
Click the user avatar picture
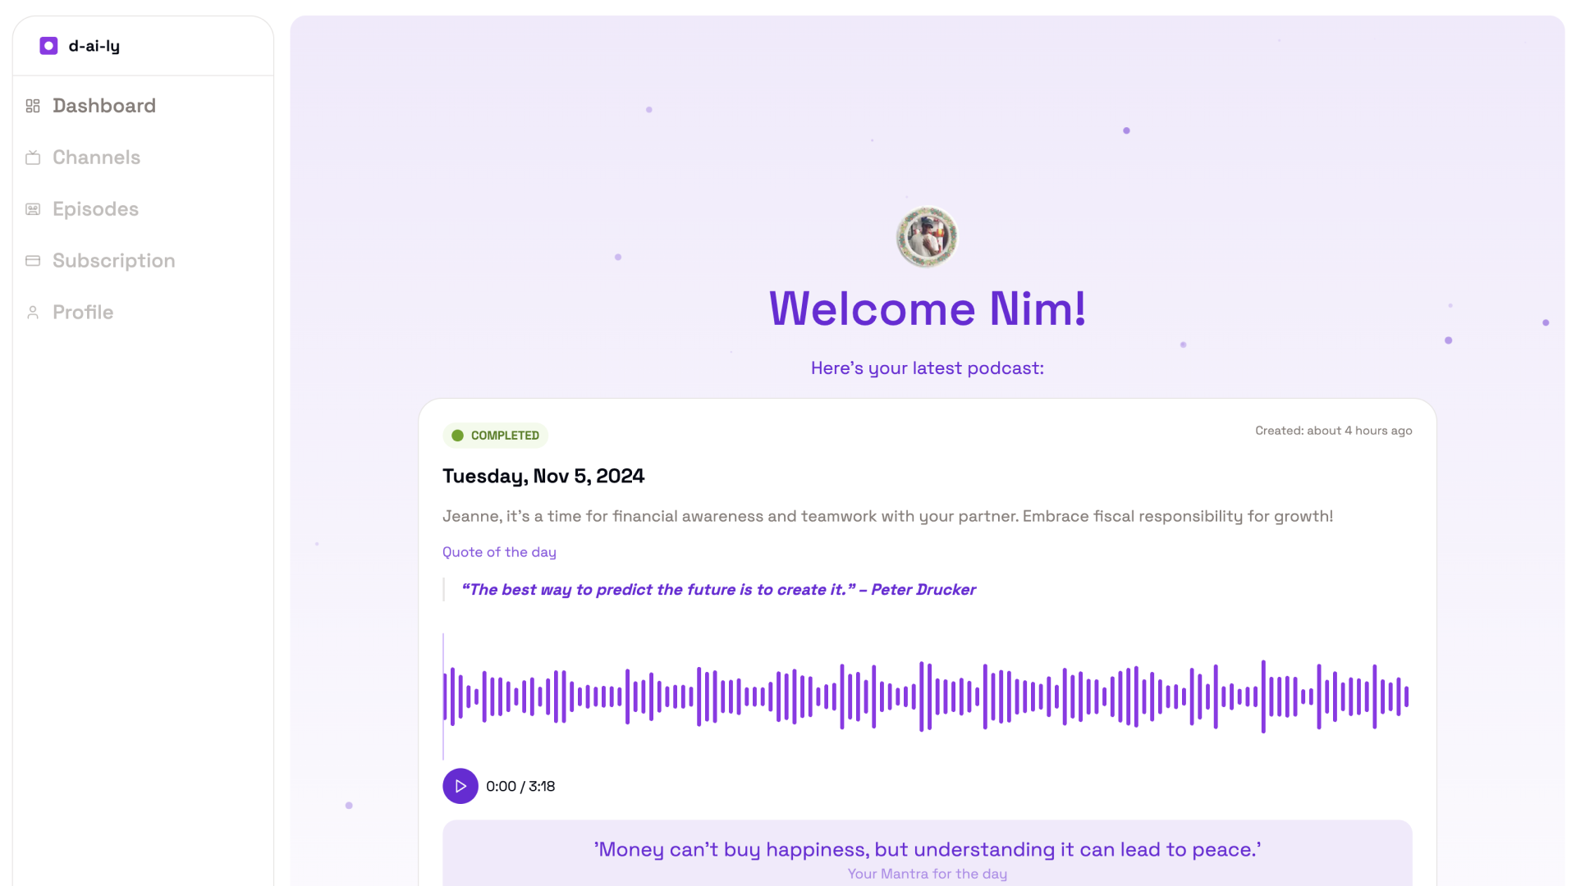[x=927, y=237]
